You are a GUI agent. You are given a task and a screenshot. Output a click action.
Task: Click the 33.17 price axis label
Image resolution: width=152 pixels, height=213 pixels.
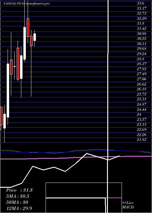pyautogui.click(x=142, y=9)
